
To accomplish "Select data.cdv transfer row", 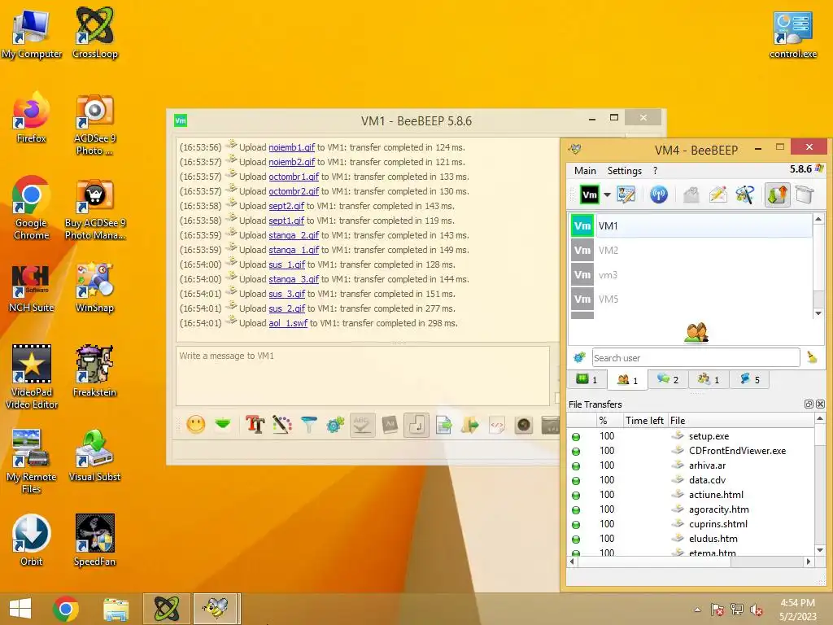I will [x=691, y=480].
